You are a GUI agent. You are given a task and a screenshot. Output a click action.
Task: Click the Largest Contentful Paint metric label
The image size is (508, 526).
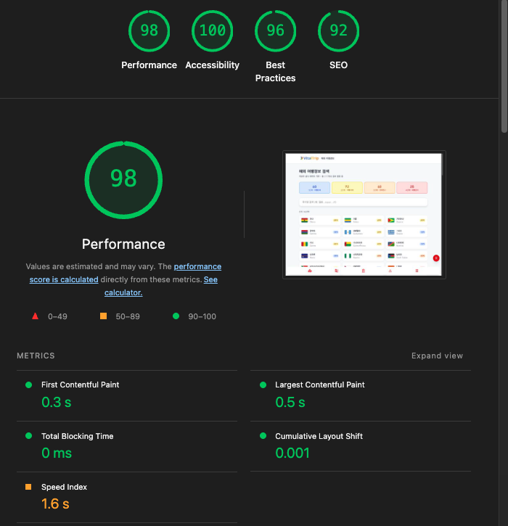(x=320, y=385)
